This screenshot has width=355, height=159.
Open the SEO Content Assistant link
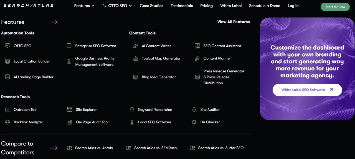pyautogui.click(x=222, y=46)
